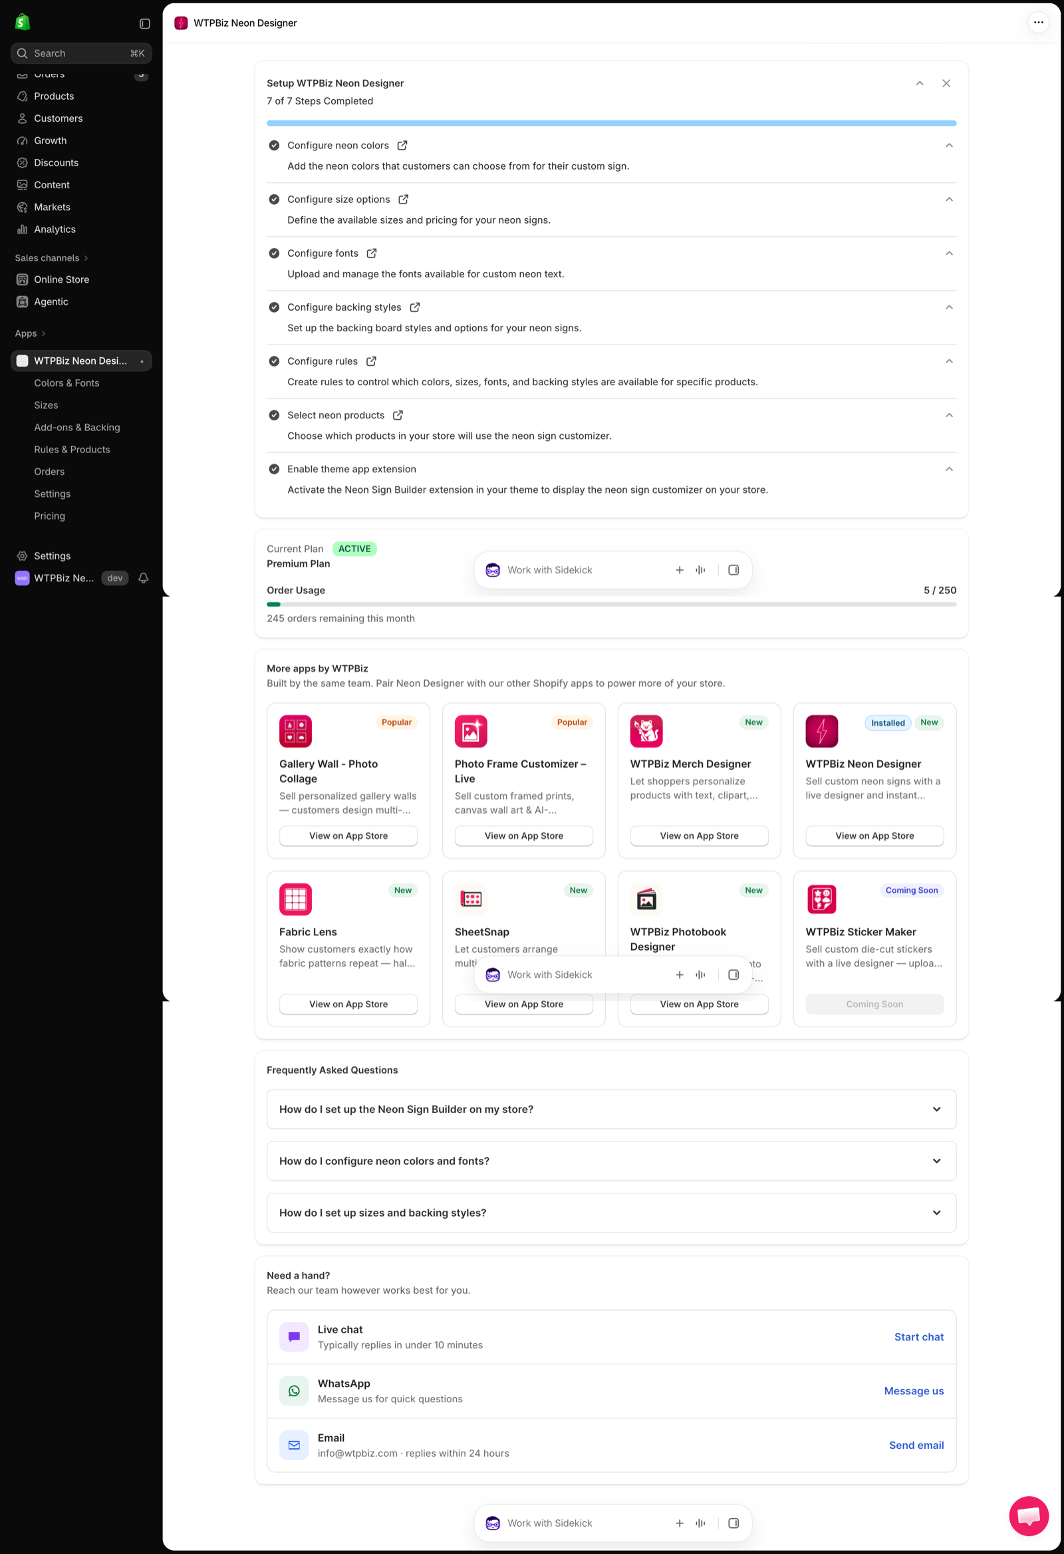Open Sizes in app submenu
The height and width of the screenshot is (1554, 1064).
click(46, 404)
